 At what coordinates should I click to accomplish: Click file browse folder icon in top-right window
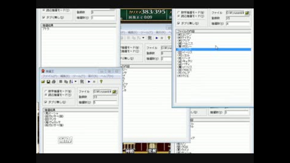point(247,13)
